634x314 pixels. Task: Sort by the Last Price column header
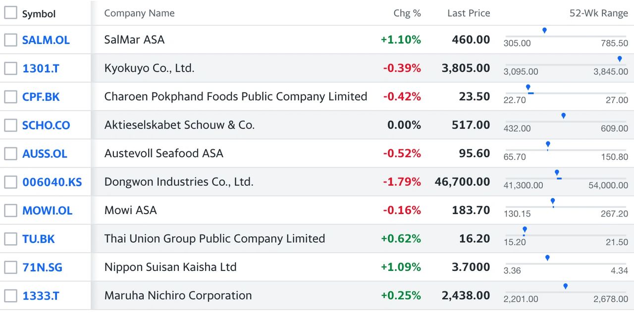point(469,13)
